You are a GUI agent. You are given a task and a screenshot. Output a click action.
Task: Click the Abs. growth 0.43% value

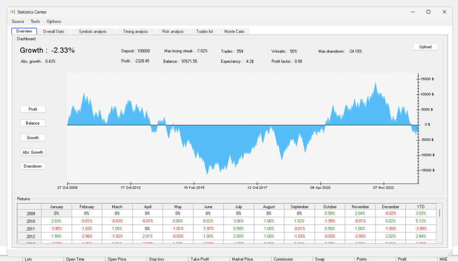pyautogui.click(x=50, y=61)
